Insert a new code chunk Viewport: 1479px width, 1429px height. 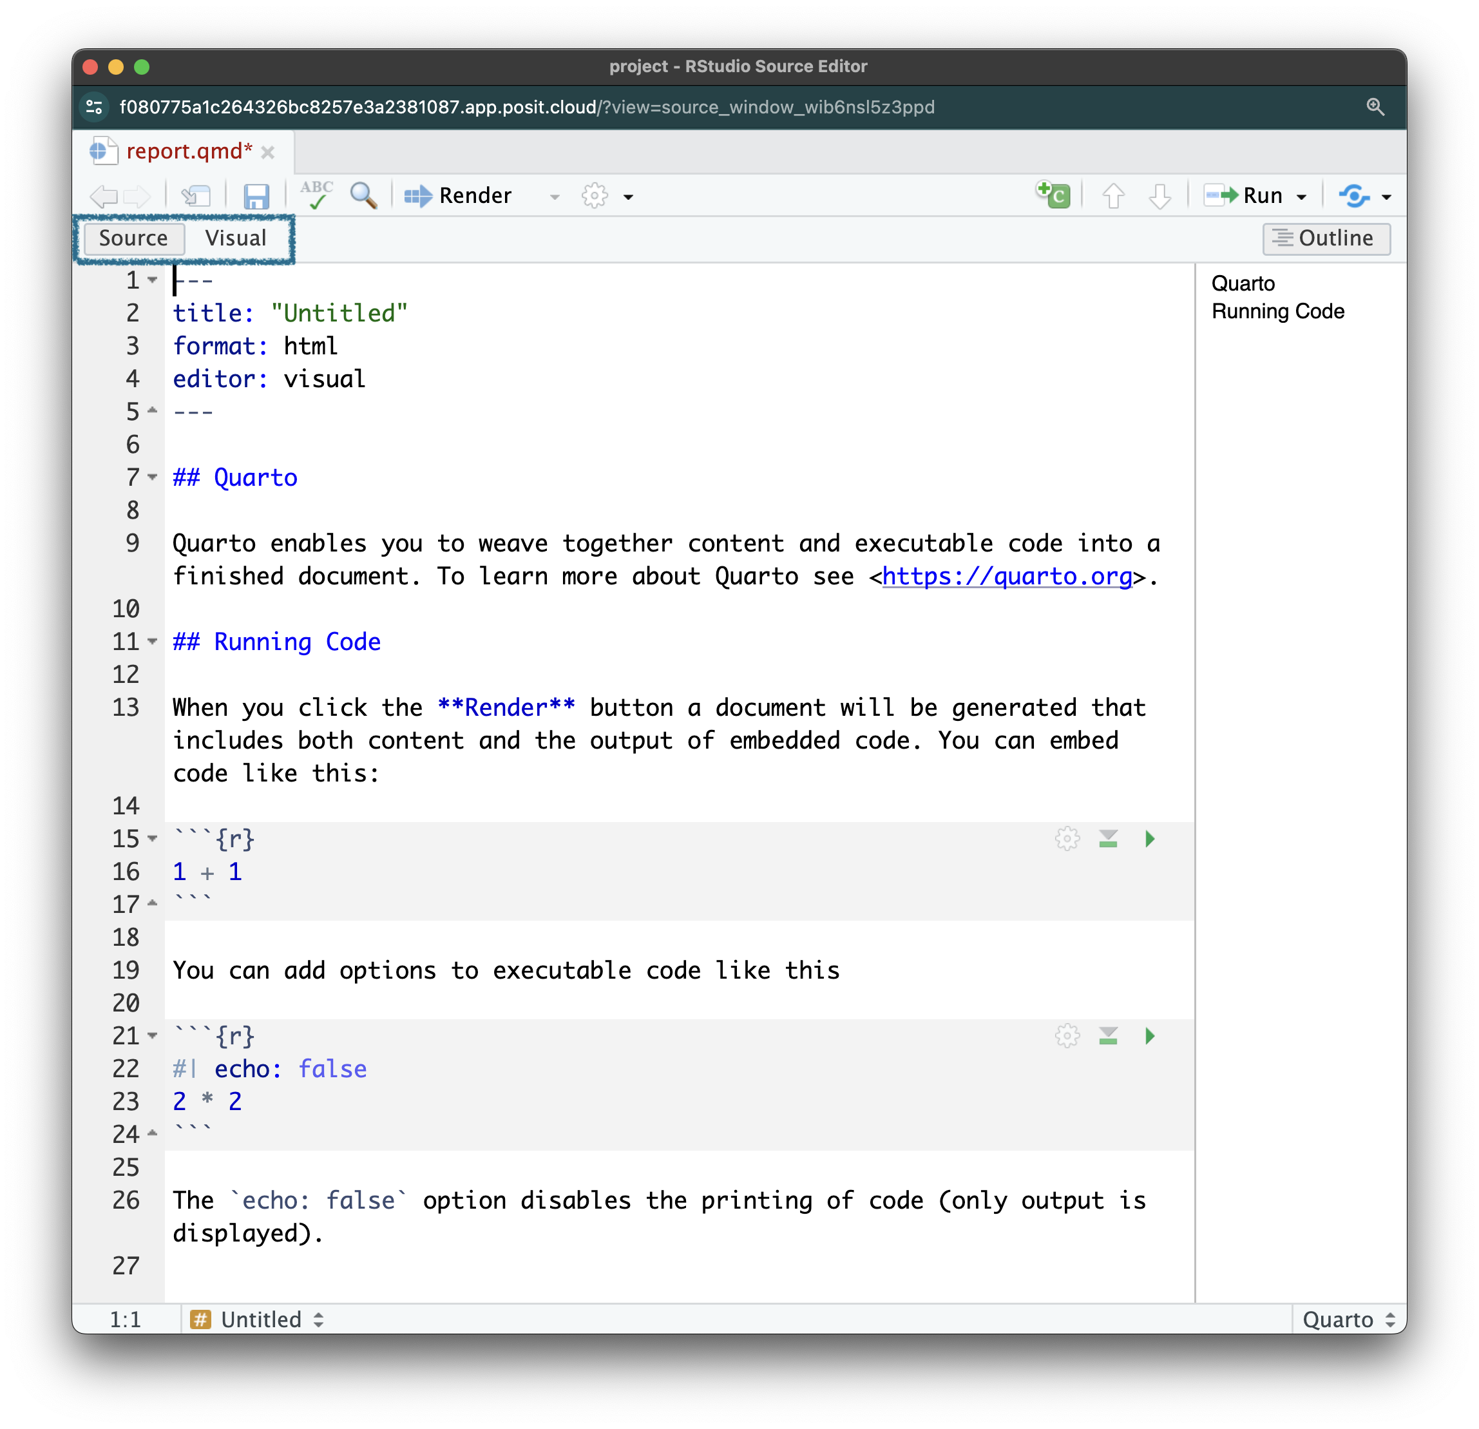tap(1053, 195)
